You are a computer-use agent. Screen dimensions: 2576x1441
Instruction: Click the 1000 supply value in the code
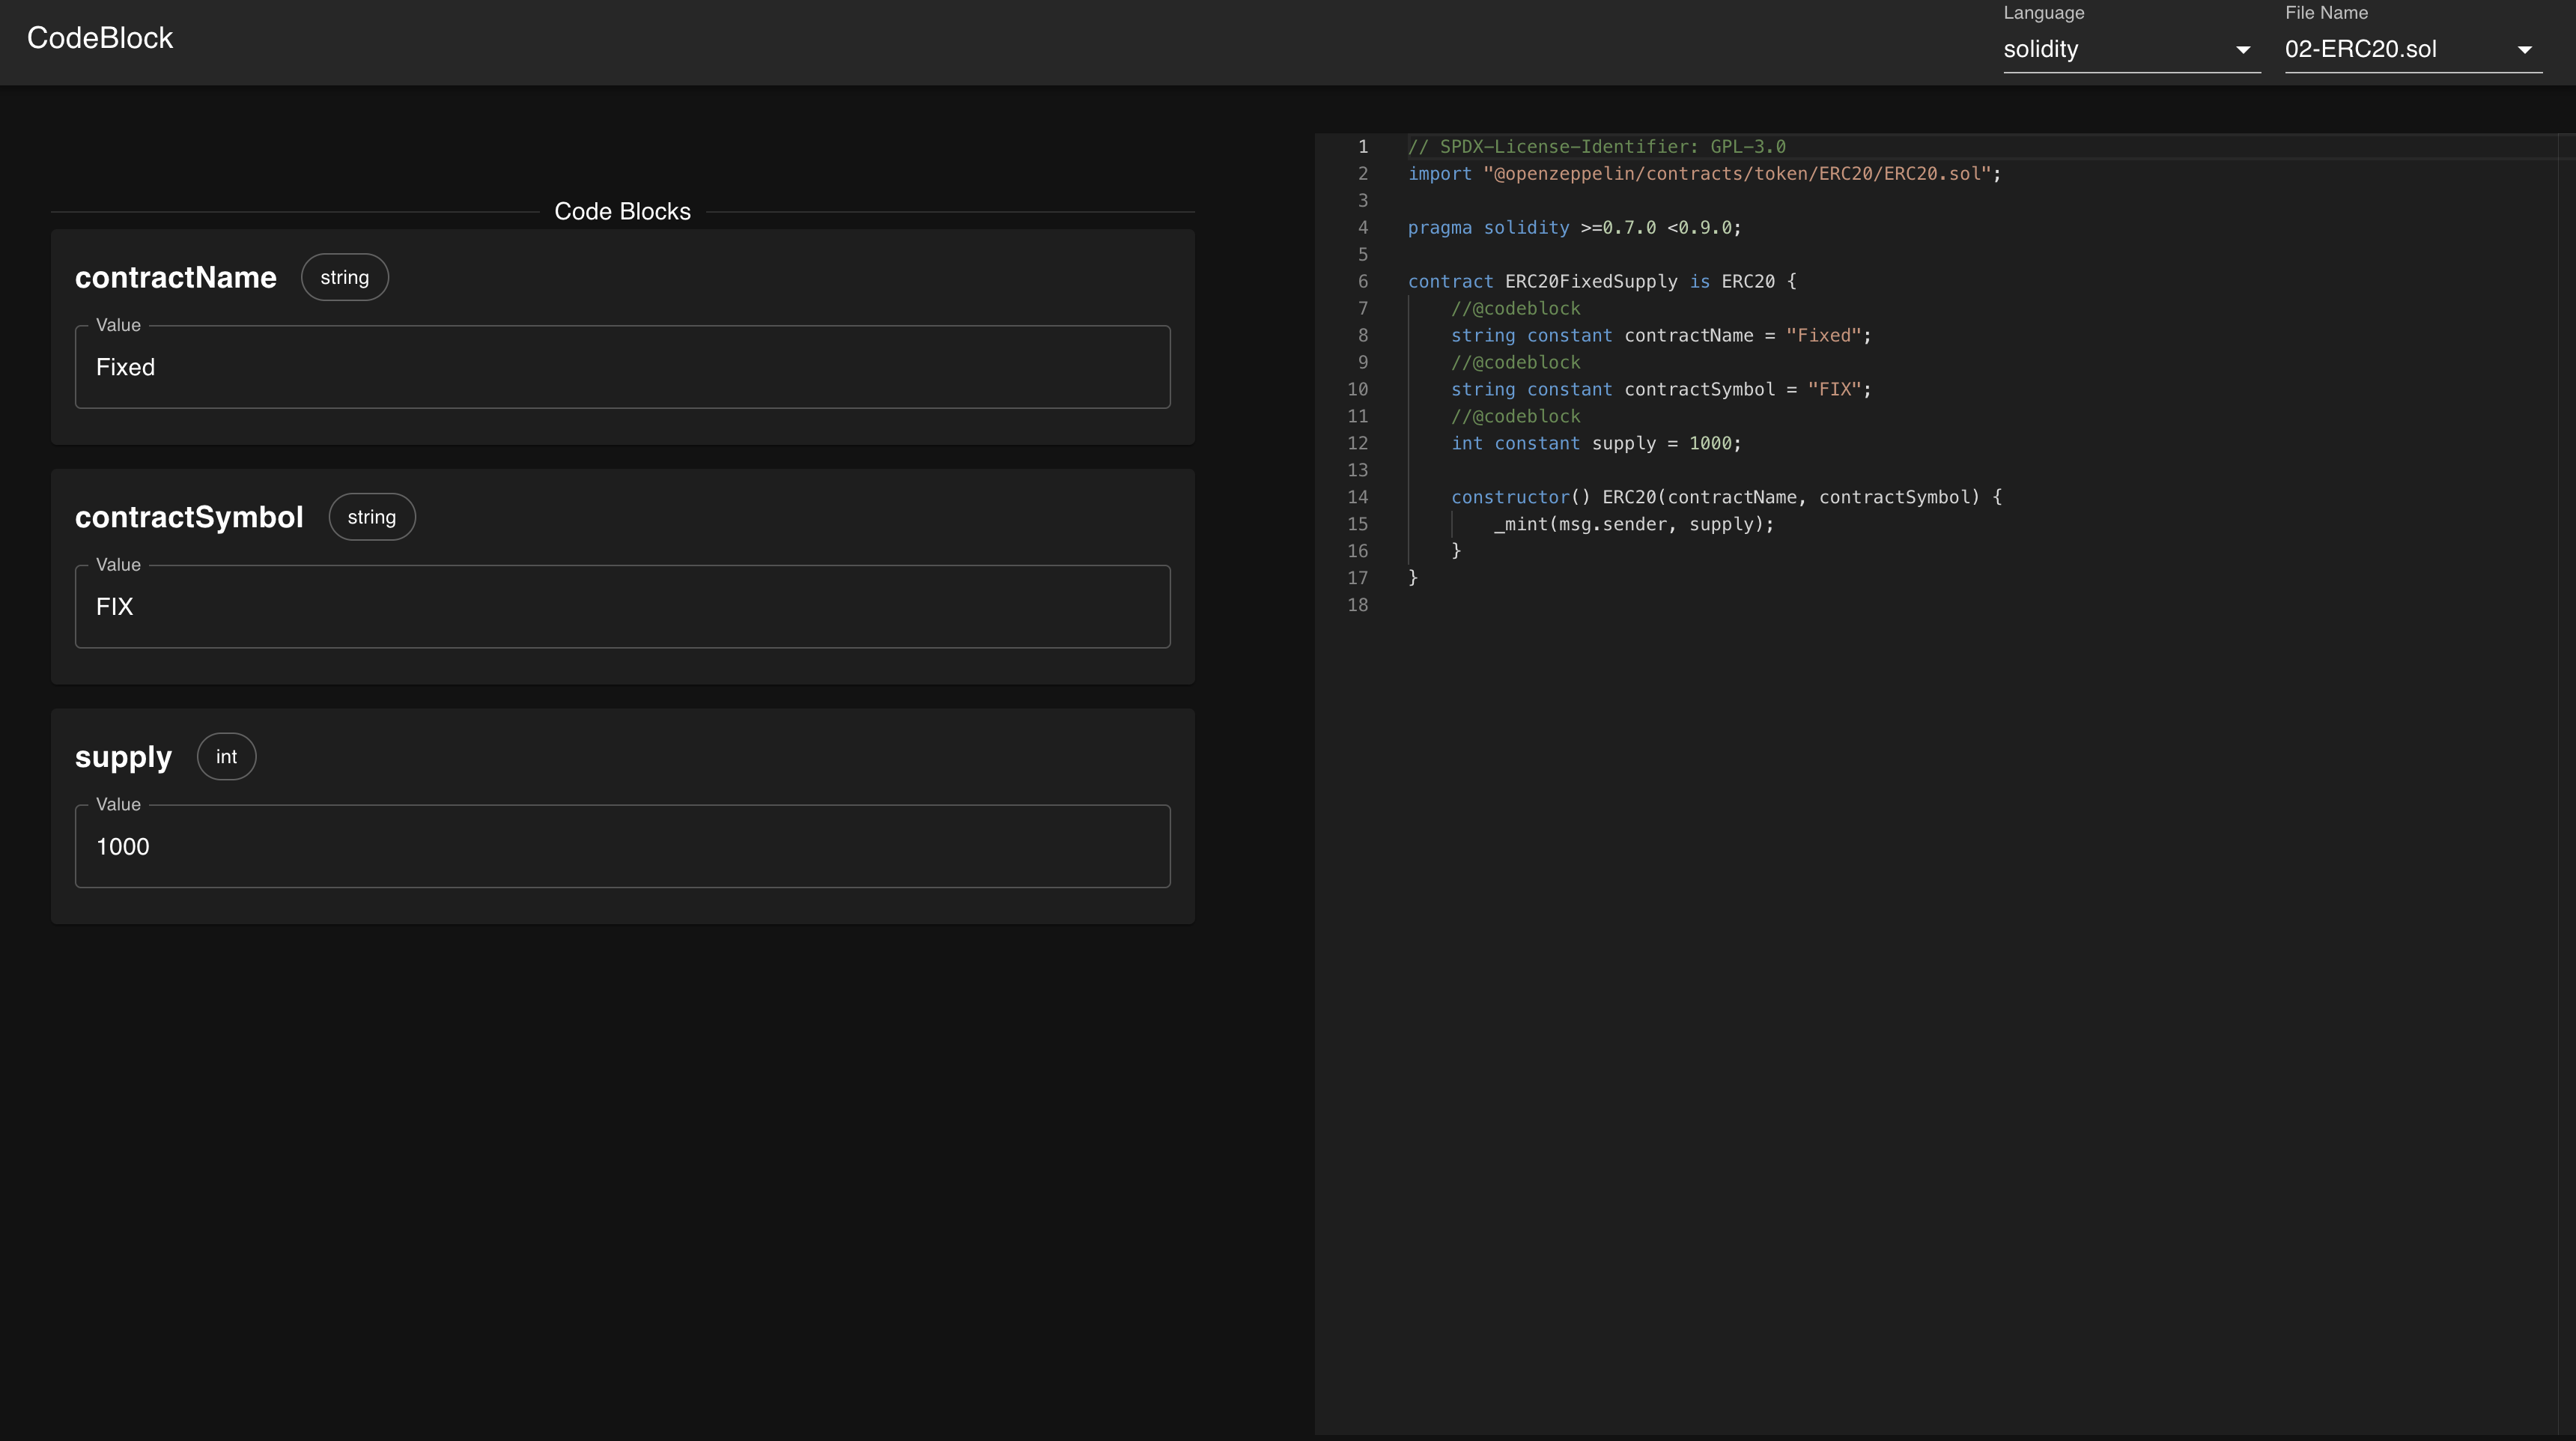[1710, 444]
